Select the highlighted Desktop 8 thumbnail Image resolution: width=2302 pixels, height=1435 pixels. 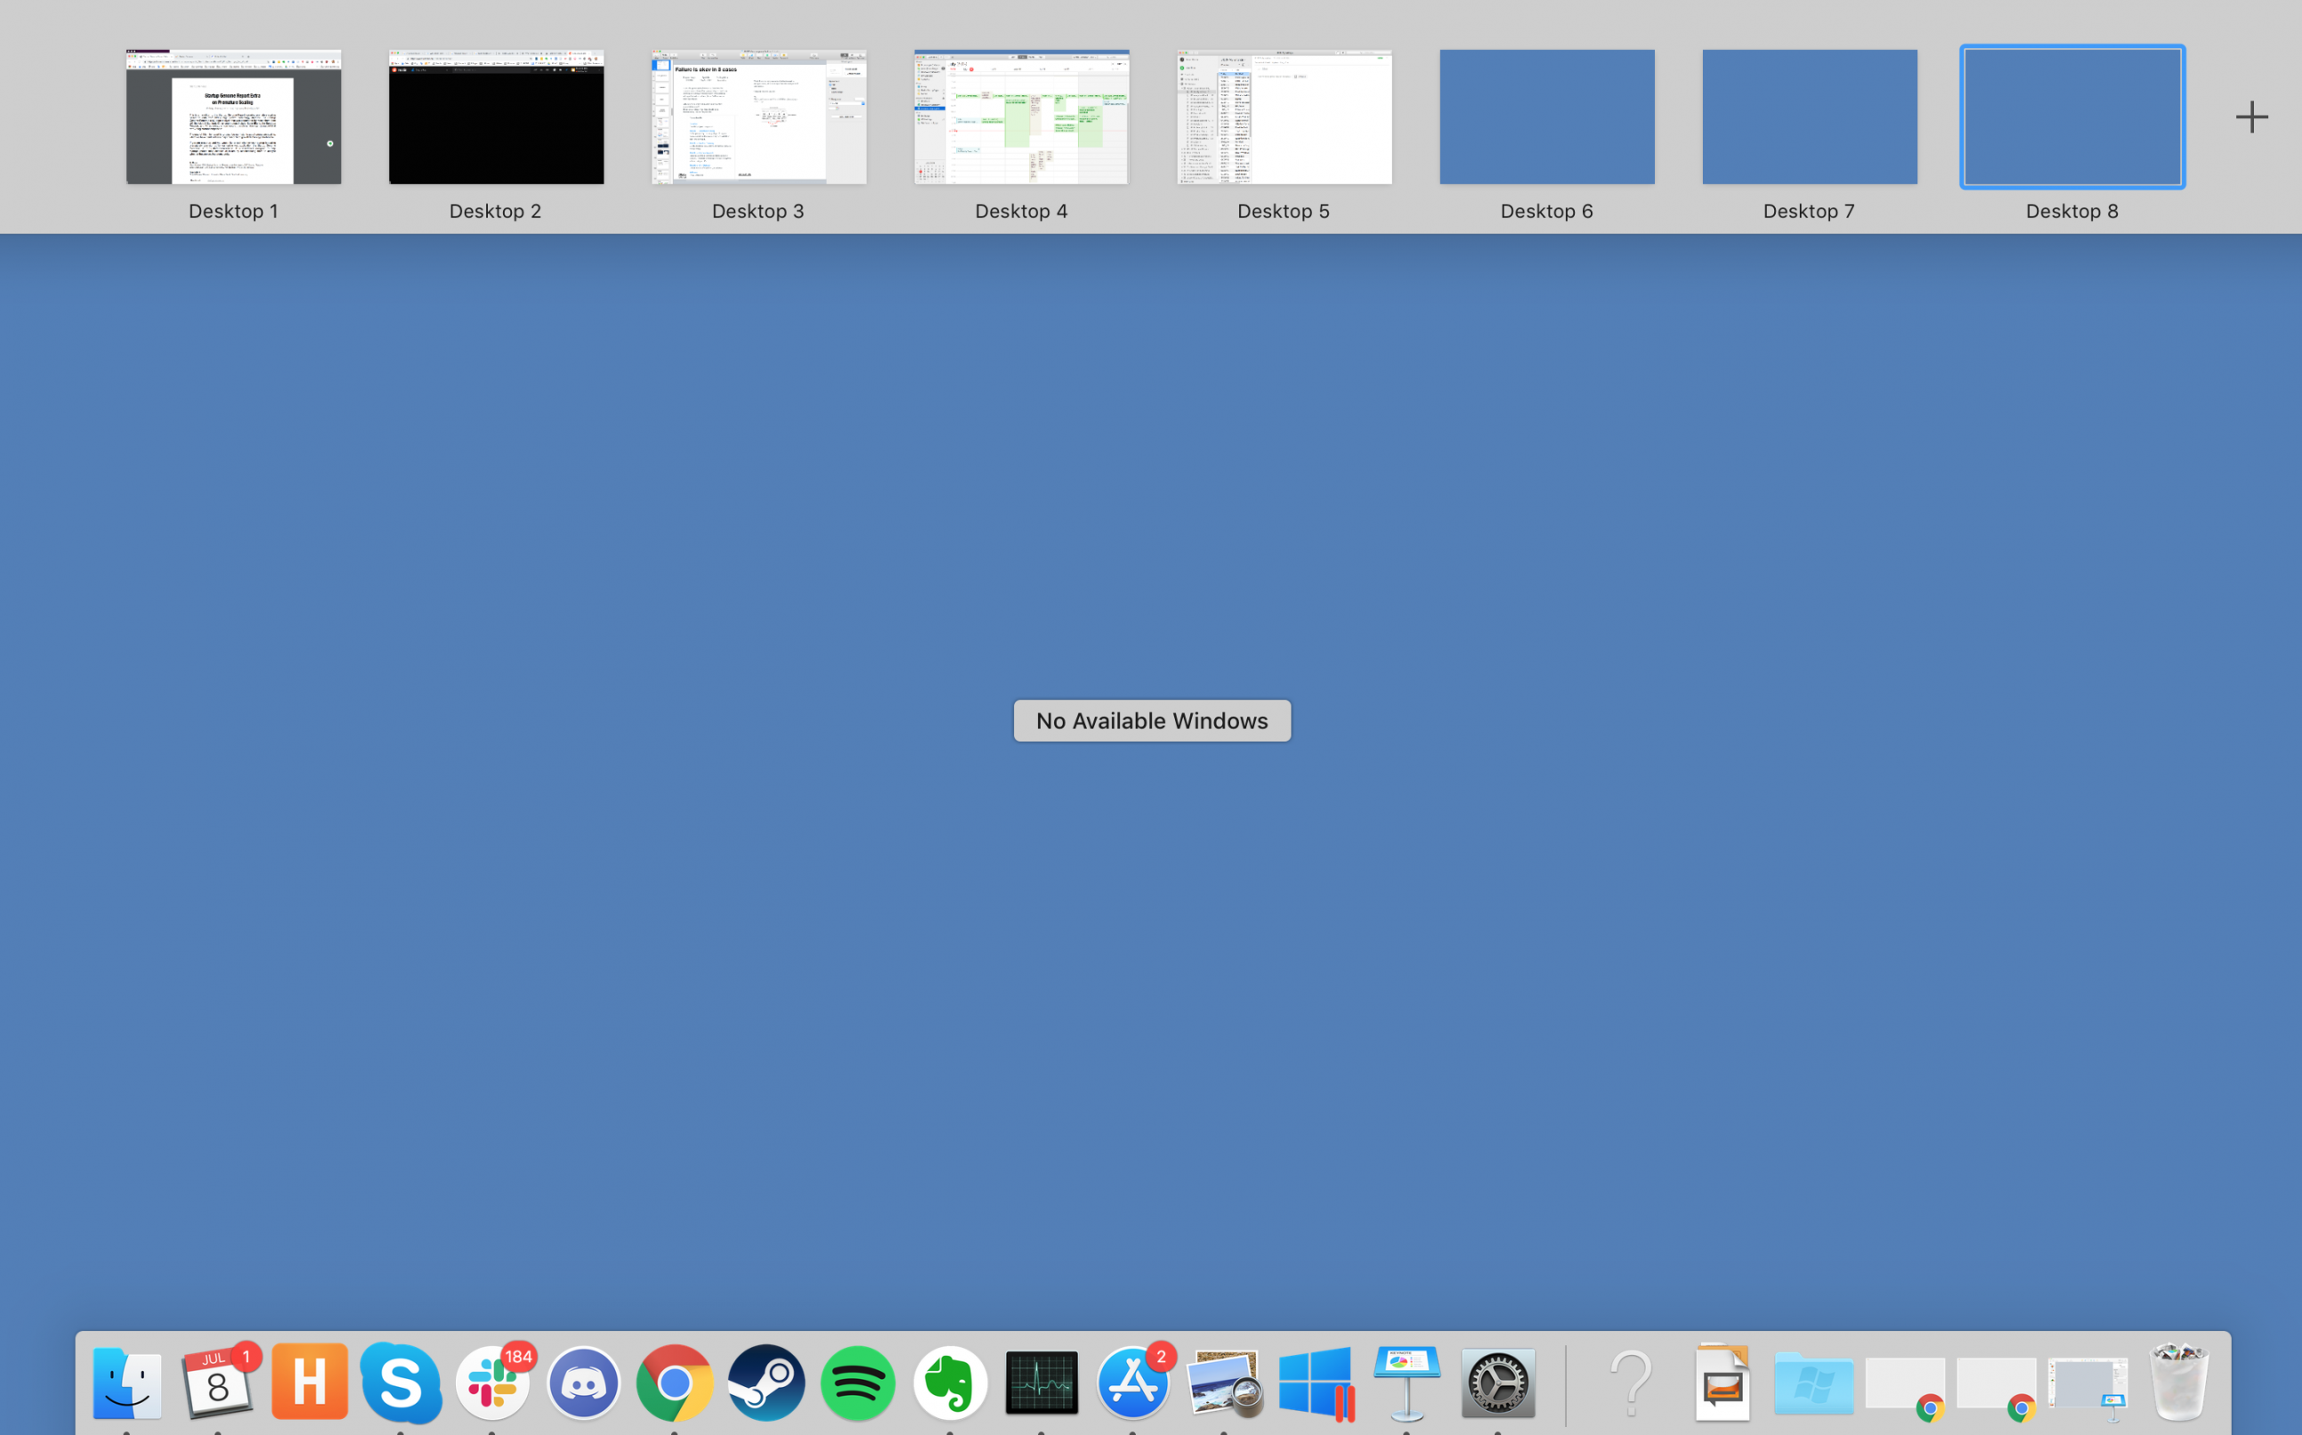coord(2073,117)
